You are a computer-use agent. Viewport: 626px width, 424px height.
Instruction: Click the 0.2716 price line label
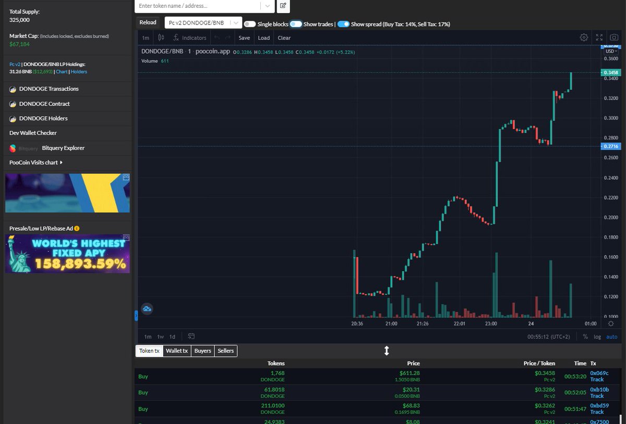[x=611, y=146]
